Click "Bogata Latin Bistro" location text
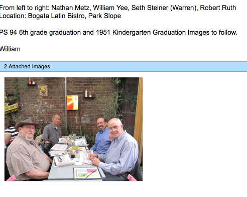This screenshot has height=197, width=247. 57,16
